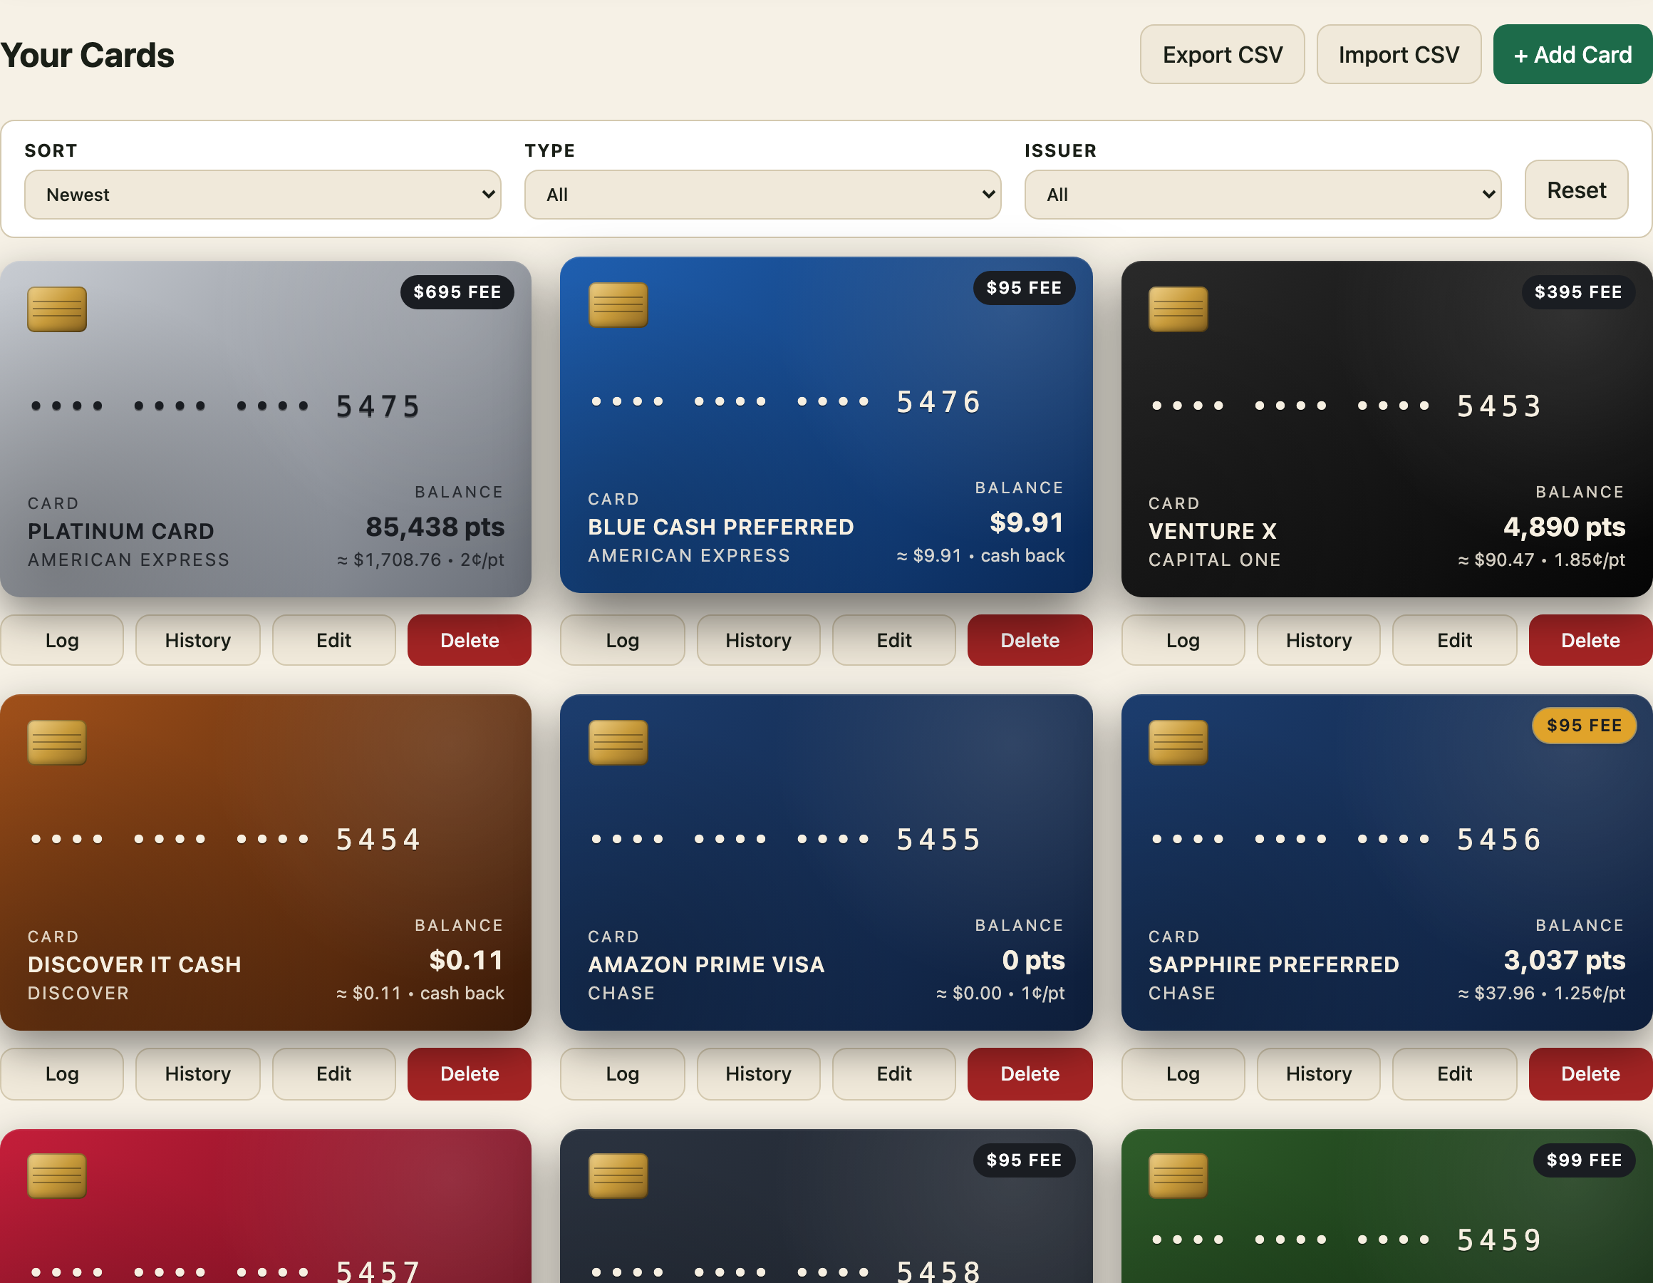Image resolution: width=1653 pixels, height=1283 pixels.
Task: Click the gold chip on Discover It Cash
Action: click(57, 742)
